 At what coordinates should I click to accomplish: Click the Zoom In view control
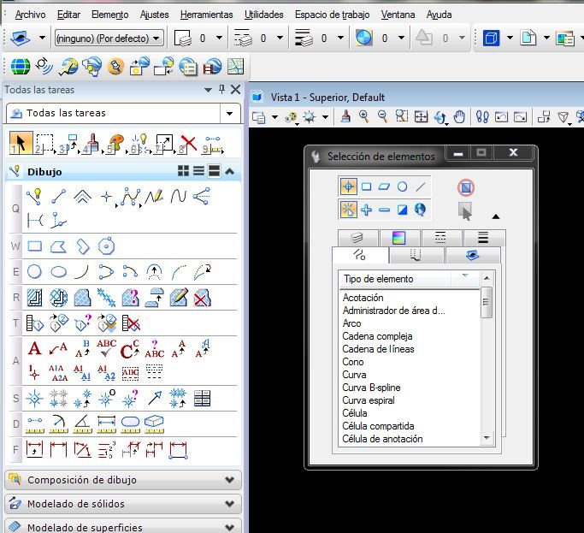pos(364,116)
